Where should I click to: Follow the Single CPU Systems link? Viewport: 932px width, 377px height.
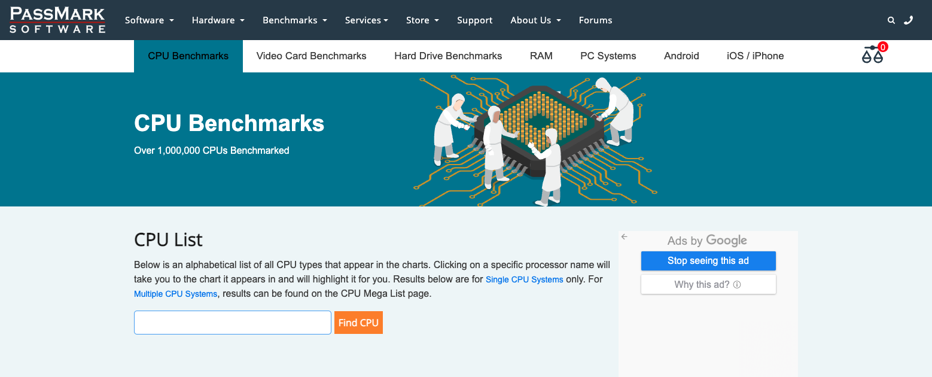point(524,279)
